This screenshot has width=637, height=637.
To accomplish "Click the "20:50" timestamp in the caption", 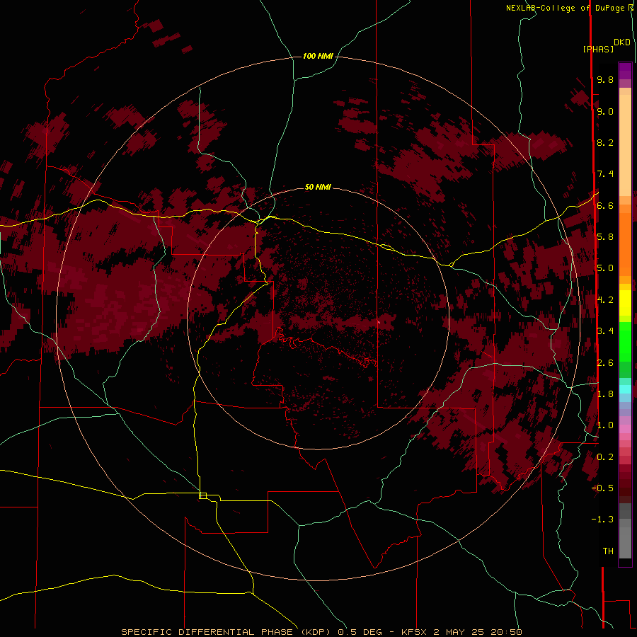I will pyautogui.click(x=506, y=632).
